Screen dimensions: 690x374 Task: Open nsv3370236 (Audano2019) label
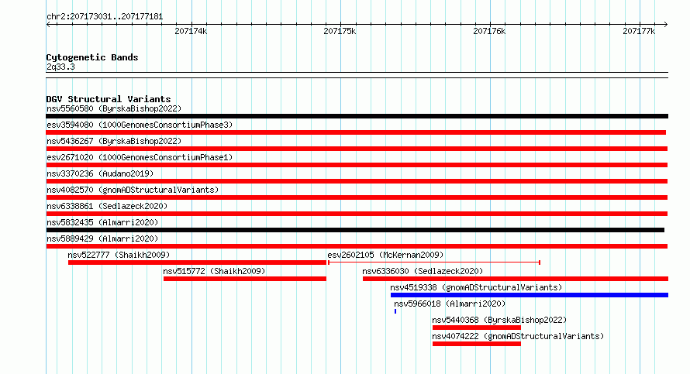[100, 173]
